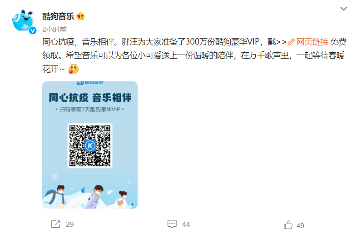
Task: Open the 2小时前 timestamp link
Action: pyautogui.click(x=55, y=30)
